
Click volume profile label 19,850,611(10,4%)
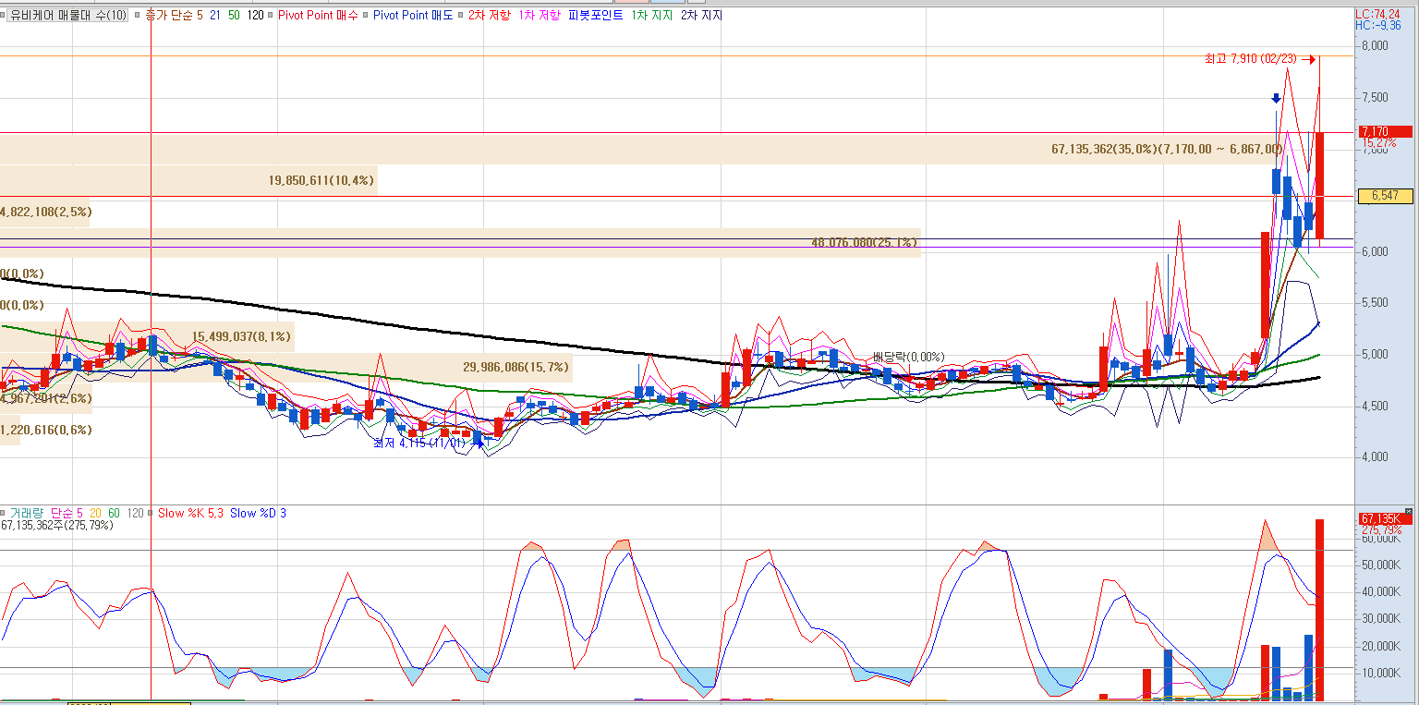point(321,180)
